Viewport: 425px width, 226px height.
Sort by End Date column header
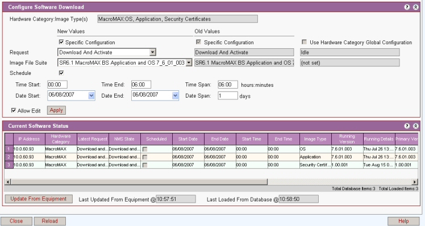tap(220, 139)
